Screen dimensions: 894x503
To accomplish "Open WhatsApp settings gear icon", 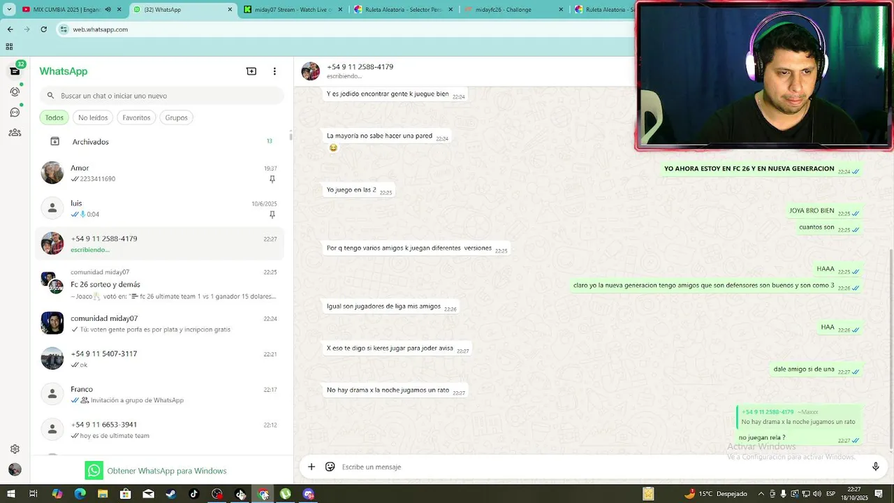I will point(15,449).
